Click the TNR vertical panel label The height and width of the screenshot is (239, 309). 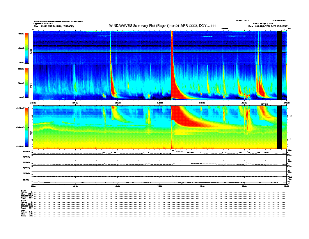(x=31, y=134)
